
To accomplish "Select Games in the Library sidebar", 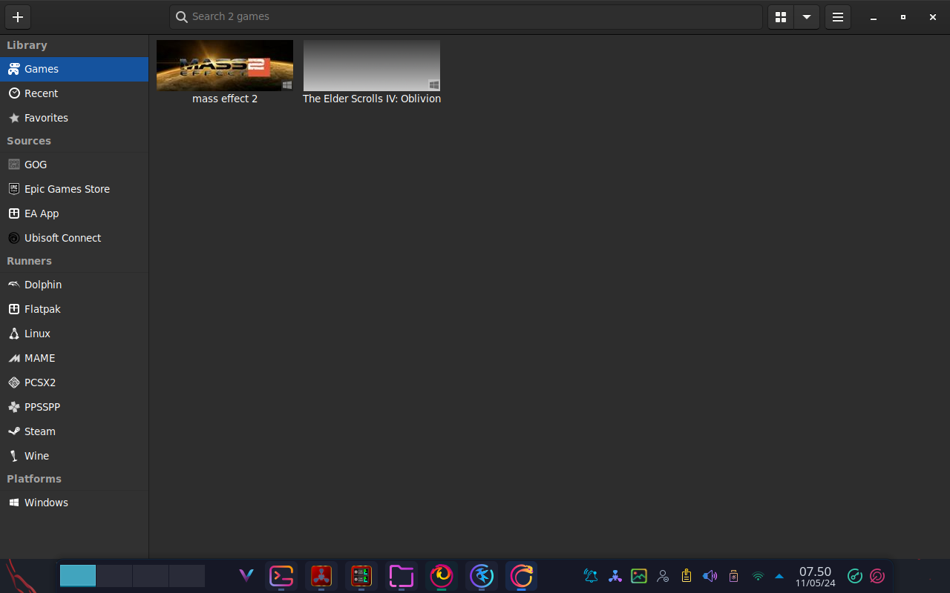I will tap(74, 69).
